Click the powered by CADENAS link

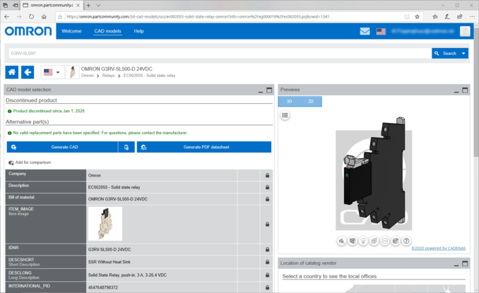coord(439,249)
